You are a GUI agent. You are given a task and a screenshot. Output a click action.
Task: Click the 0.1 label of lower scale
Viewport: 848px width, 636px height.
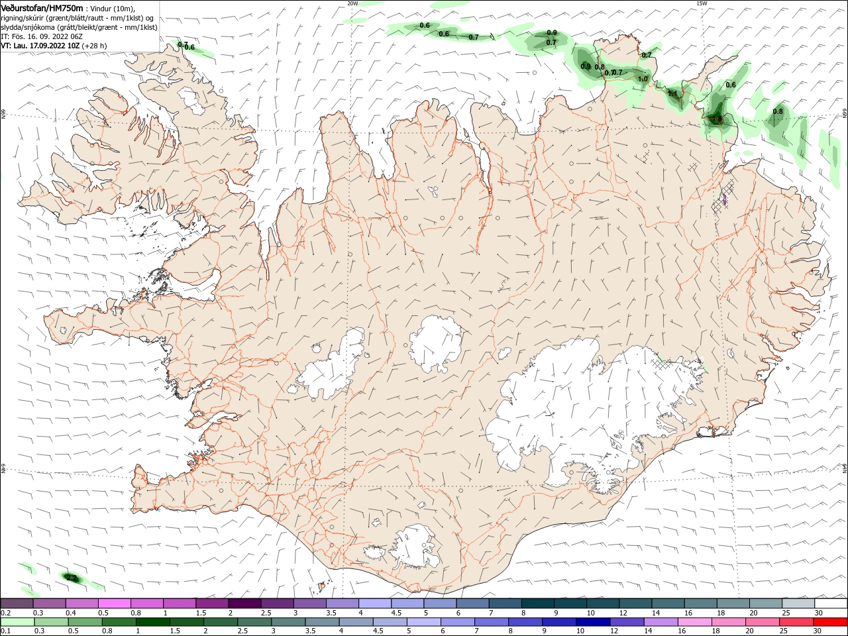[5, 631]
